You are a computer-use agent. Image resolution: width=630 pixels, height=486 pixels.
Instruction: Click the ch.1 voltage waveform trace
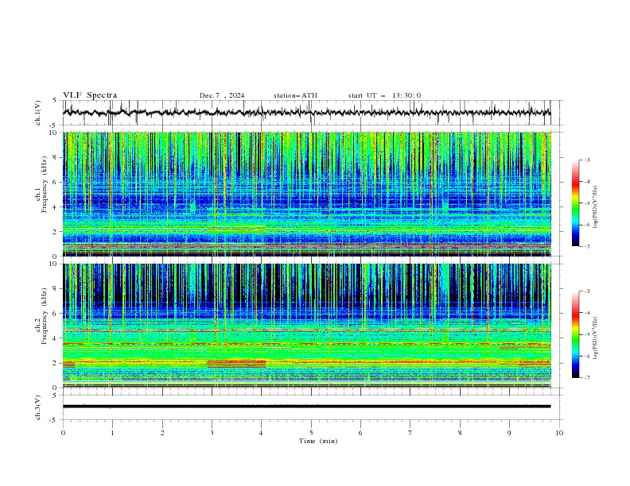click(306, 112)
